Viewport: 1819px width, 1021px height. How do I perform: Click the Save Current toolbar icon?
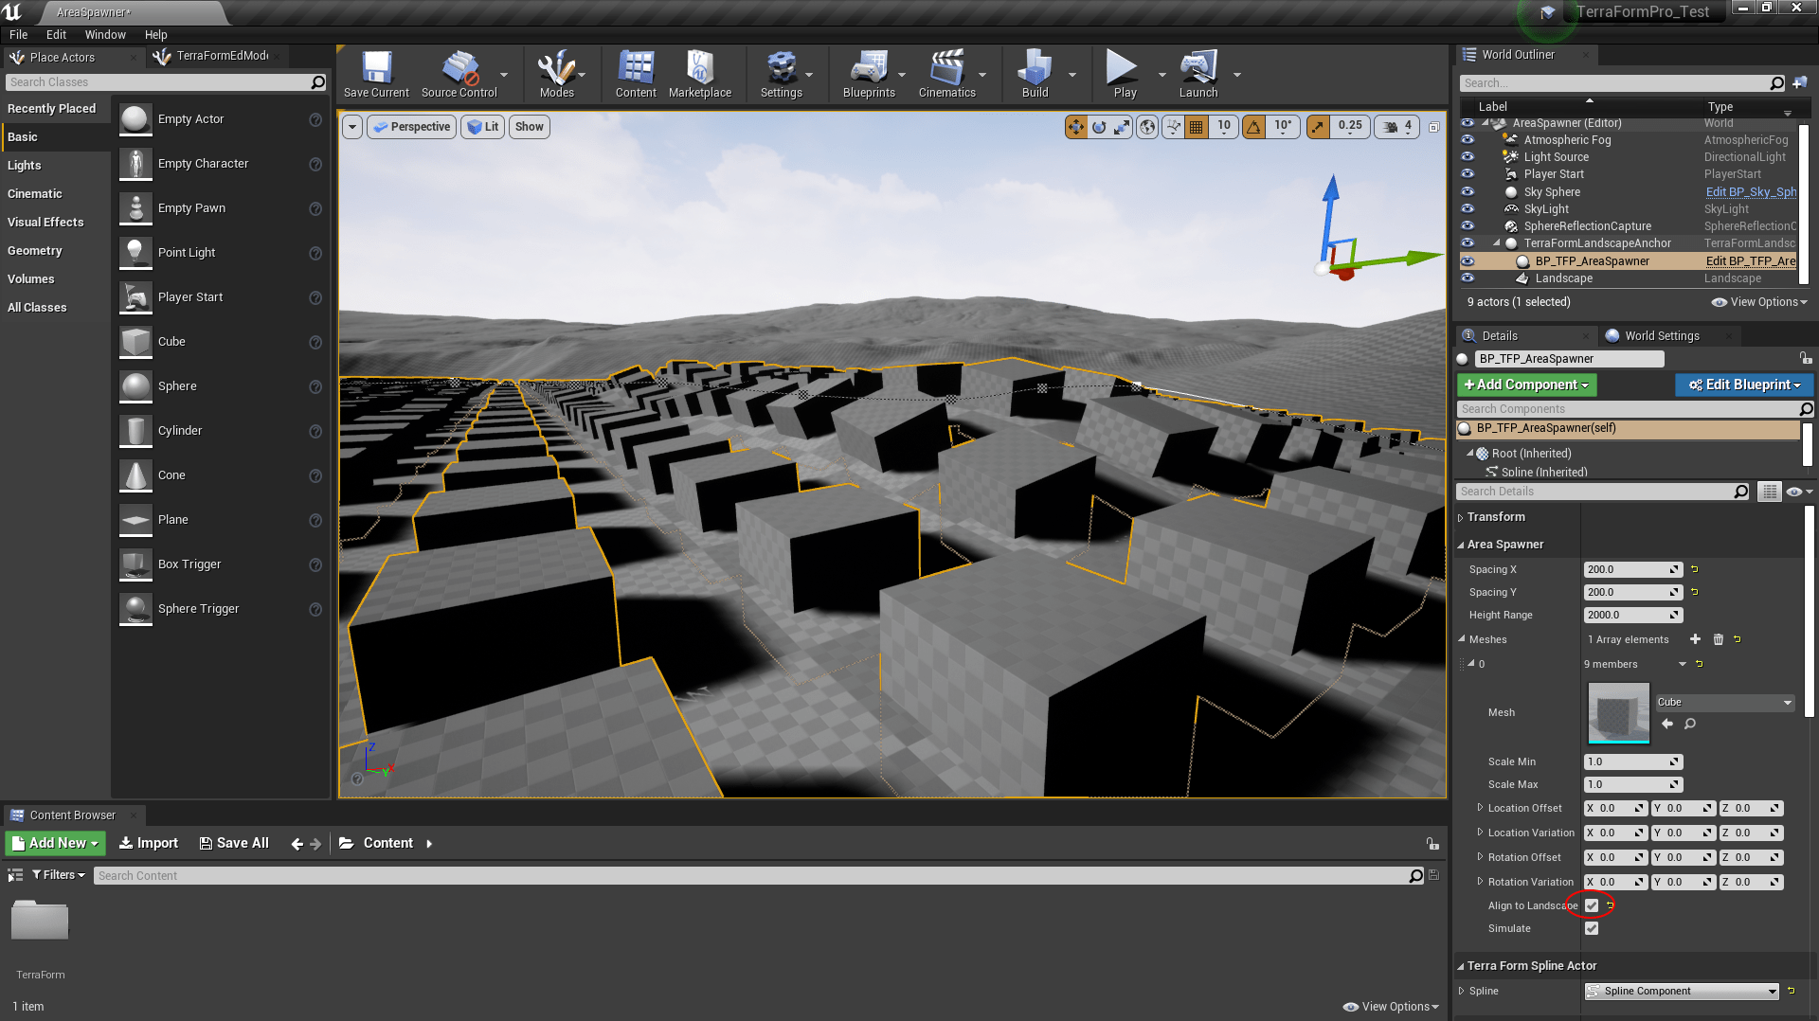(376, 74)
